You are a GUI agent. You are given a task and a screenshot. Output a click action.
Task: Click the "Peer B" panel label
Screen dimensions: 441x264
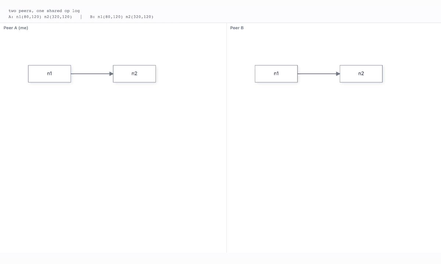click(237, 28)
